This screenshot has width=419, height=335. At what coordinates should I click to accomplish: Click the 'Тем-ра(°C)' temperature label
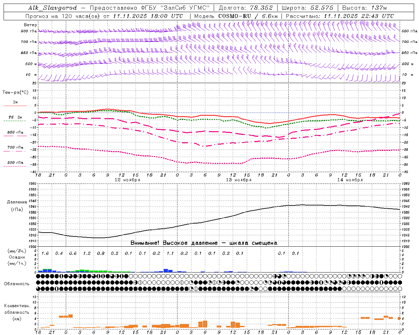point(15,93)
